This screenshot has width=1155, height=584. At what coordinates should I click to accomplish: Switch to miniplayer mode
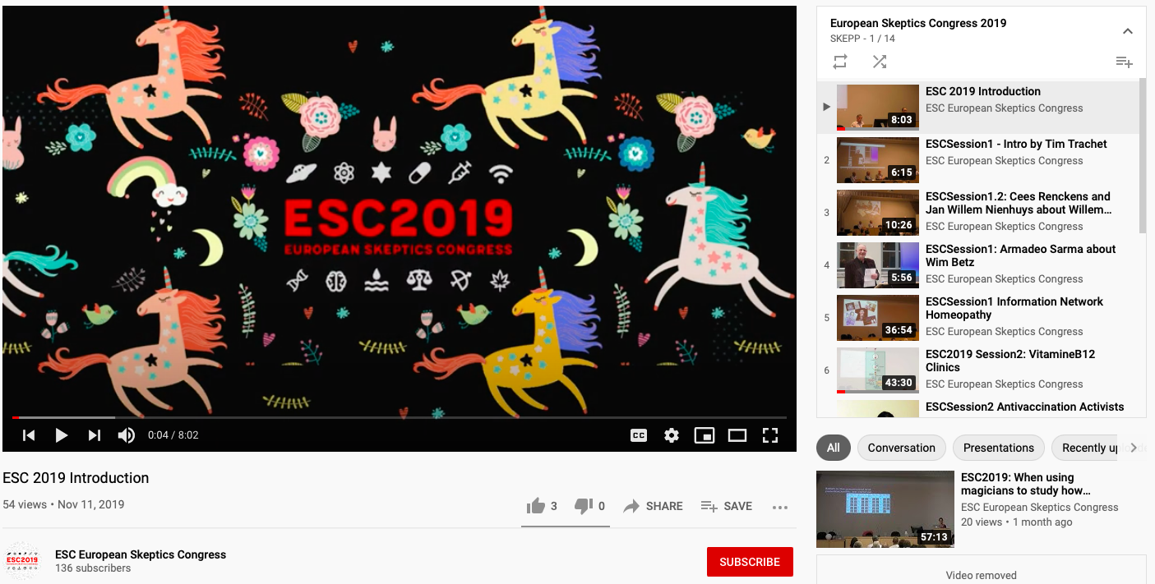click(705, 435)
